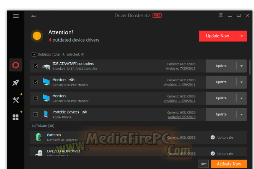
Task: Open Batteries Current: 6/21/2006 link
Action: pos(181,137)
